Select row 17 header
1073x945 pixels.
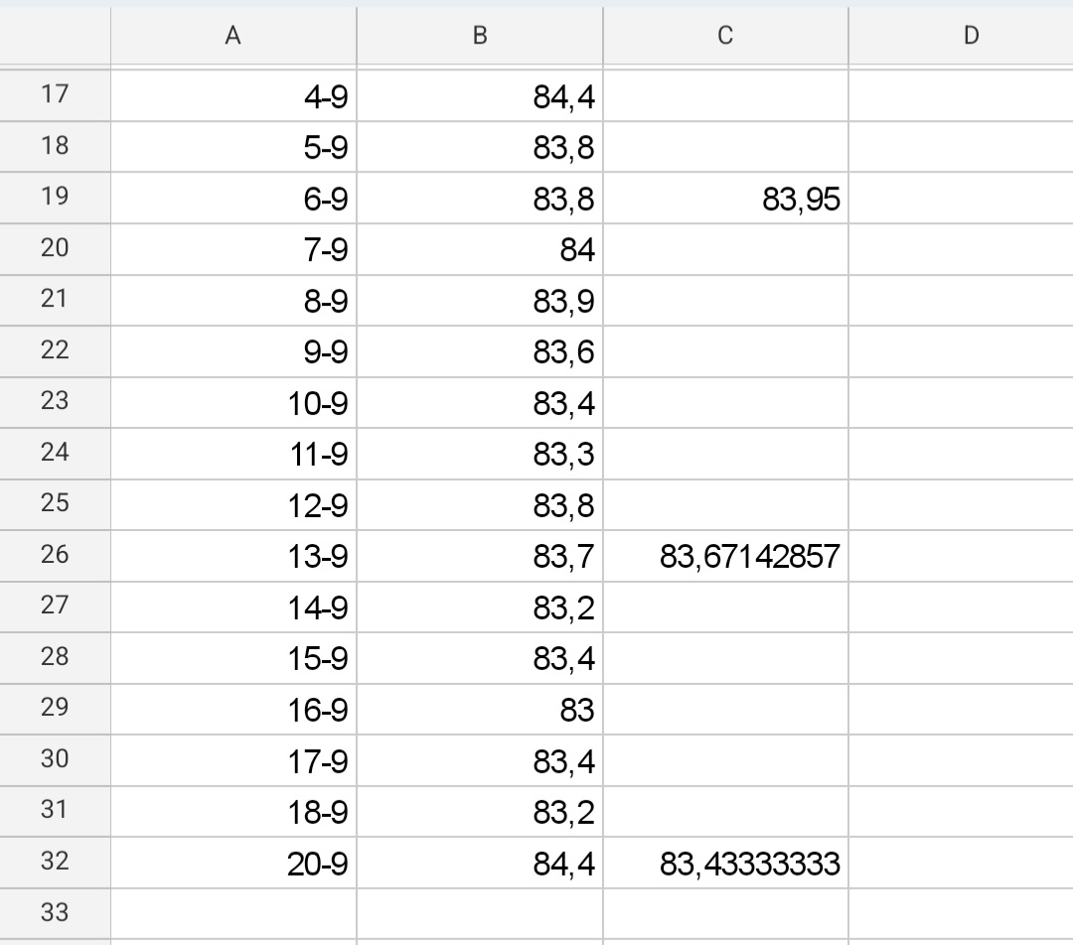[x=55, y=97]
